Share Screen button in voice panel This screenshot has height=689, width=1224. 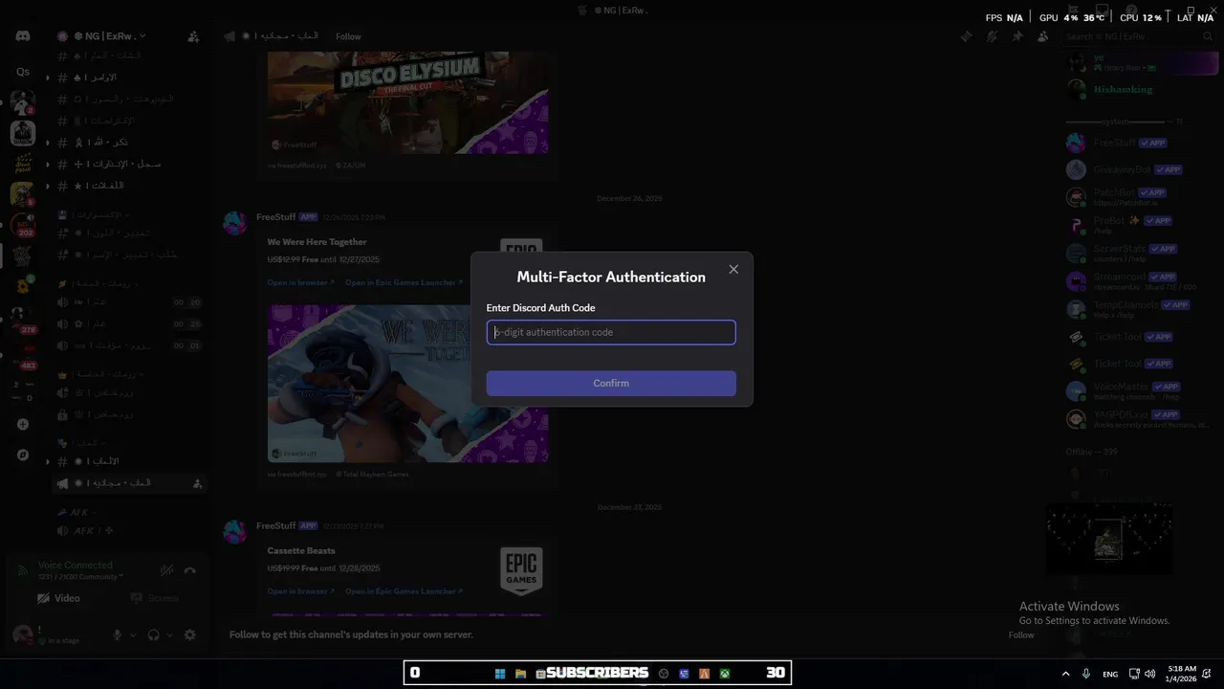click(155, 598)
